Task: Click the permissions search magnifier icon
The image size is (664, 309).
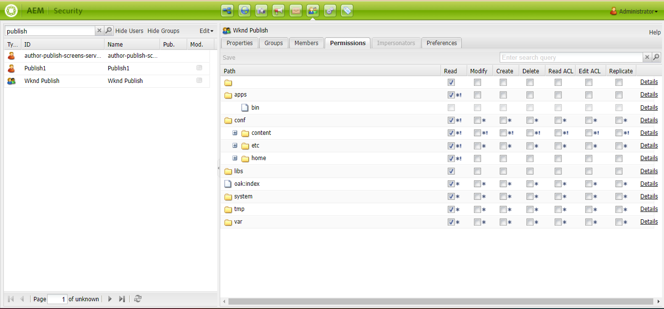Action: point(656,57)
